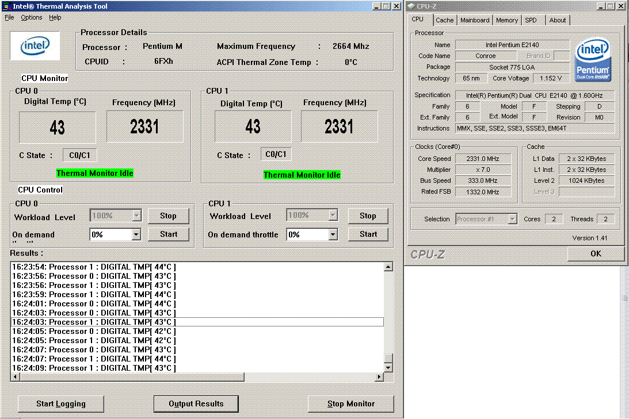629x419 pixels.
Task: Click the Start Logging button
Action: (x=61, y=404)
